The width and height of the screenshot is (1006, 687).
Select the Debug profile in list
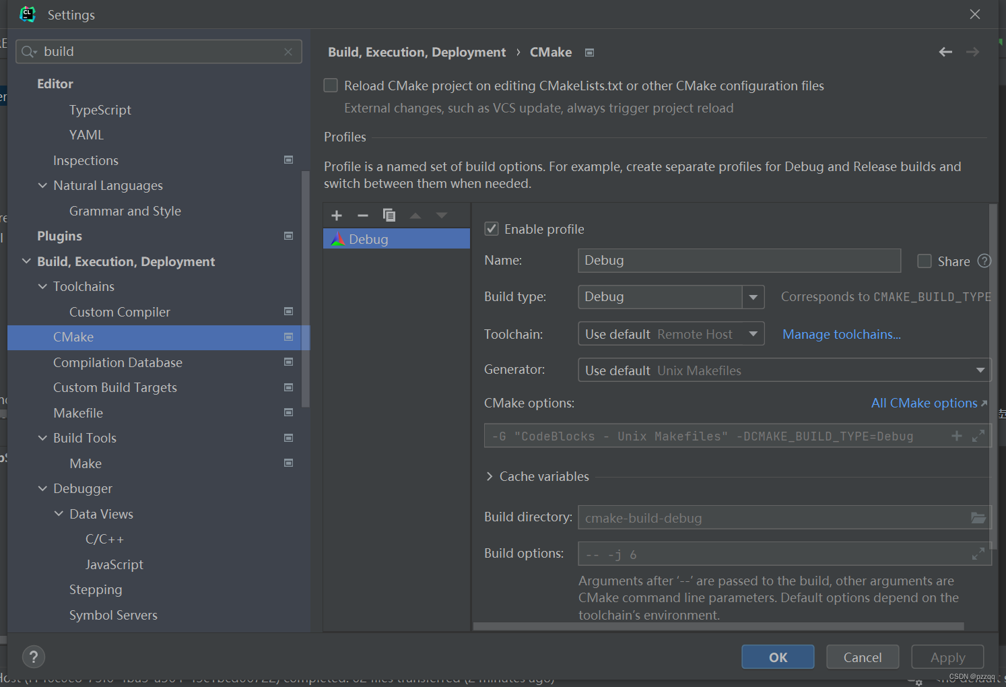397,239
